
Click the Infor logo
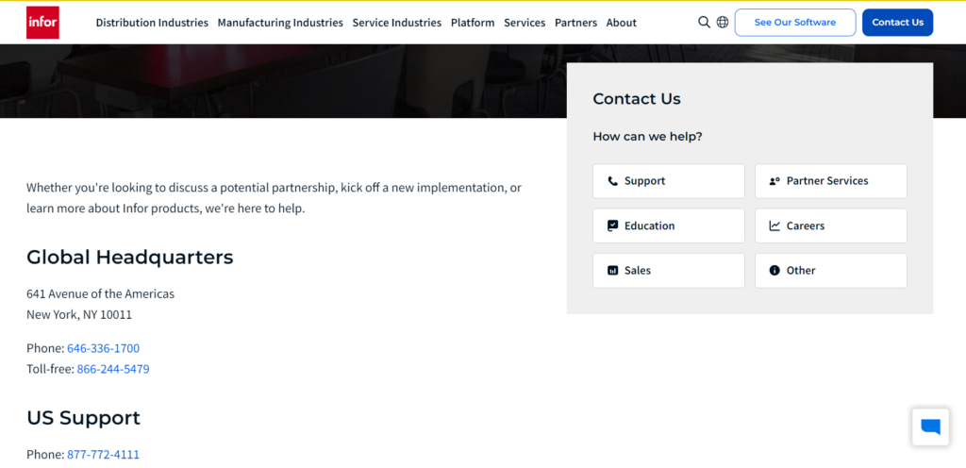click(42, 22)
